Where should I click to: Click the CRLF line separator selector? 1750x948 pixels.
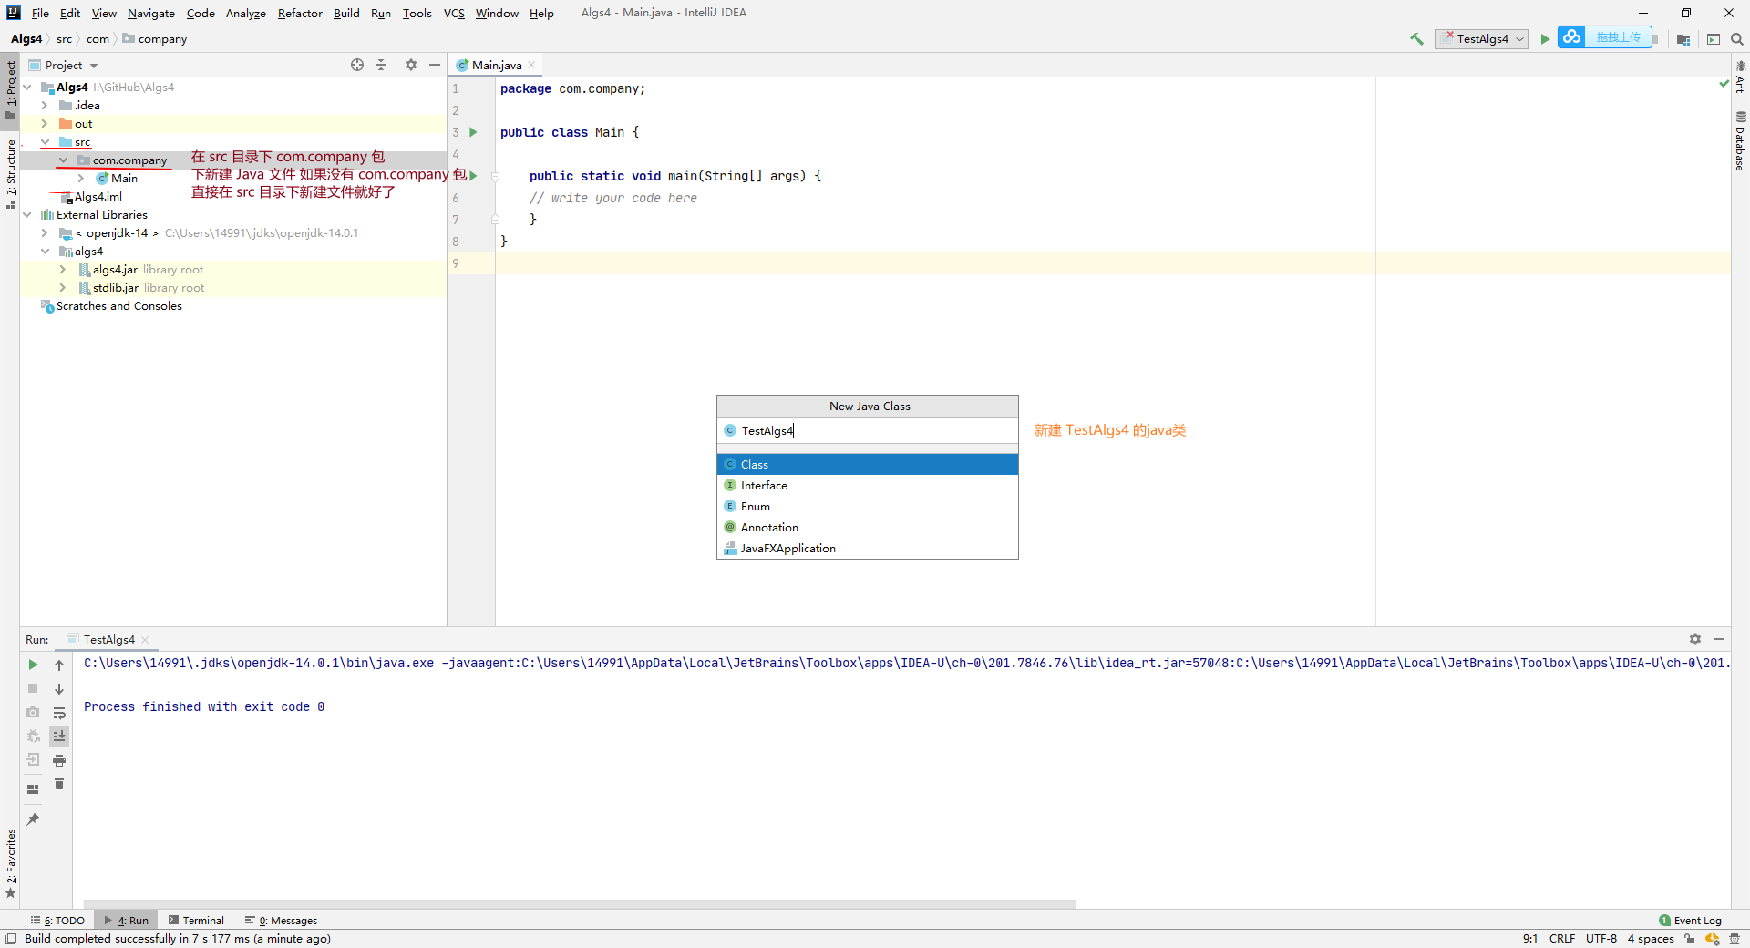click(1561, 939)
